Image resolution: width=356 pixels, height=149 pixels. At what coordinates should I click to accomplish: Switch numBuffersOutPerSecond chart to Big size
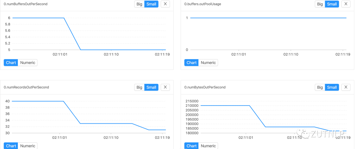click(139, 4)
